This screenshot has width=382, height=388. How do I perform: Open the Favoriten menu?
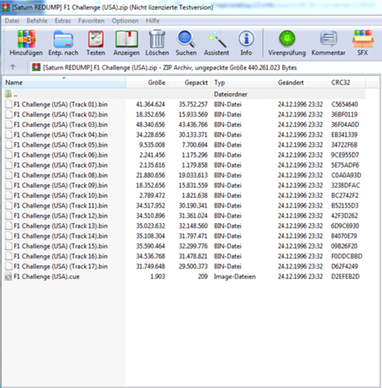(91, 21)
